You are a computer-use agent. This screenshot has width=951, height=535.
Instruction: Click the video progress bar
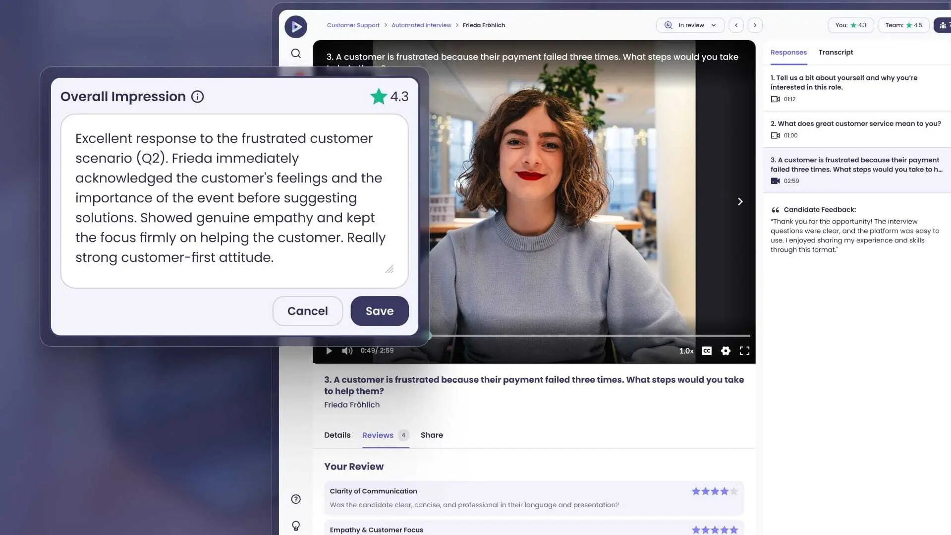(590, 336)
